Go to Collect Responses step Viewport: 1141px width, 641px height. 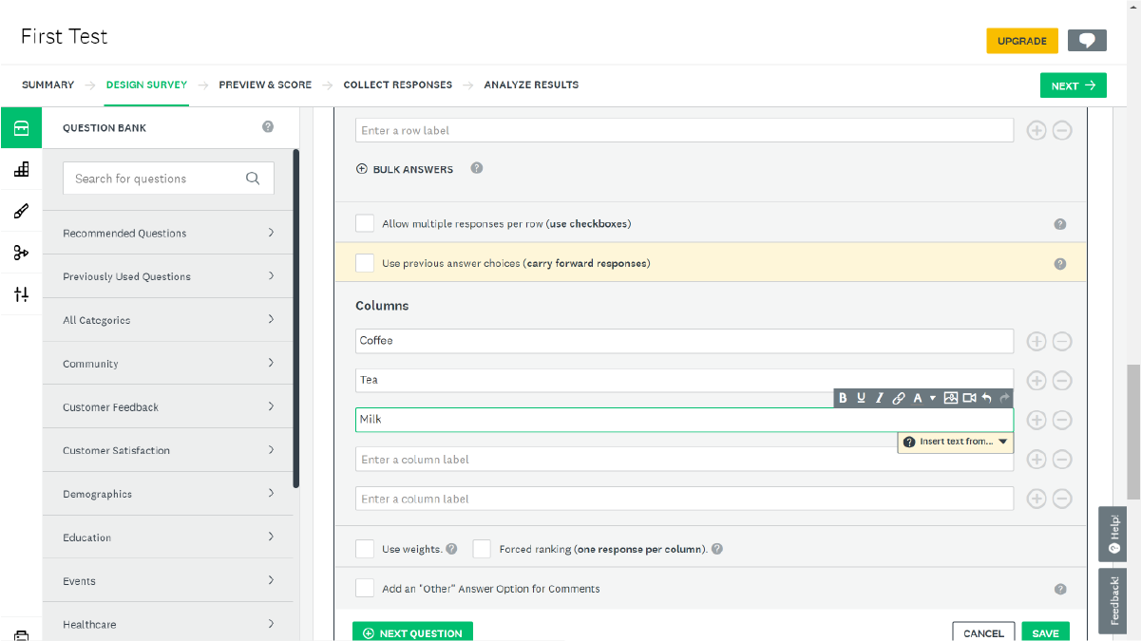click(398, 85)
